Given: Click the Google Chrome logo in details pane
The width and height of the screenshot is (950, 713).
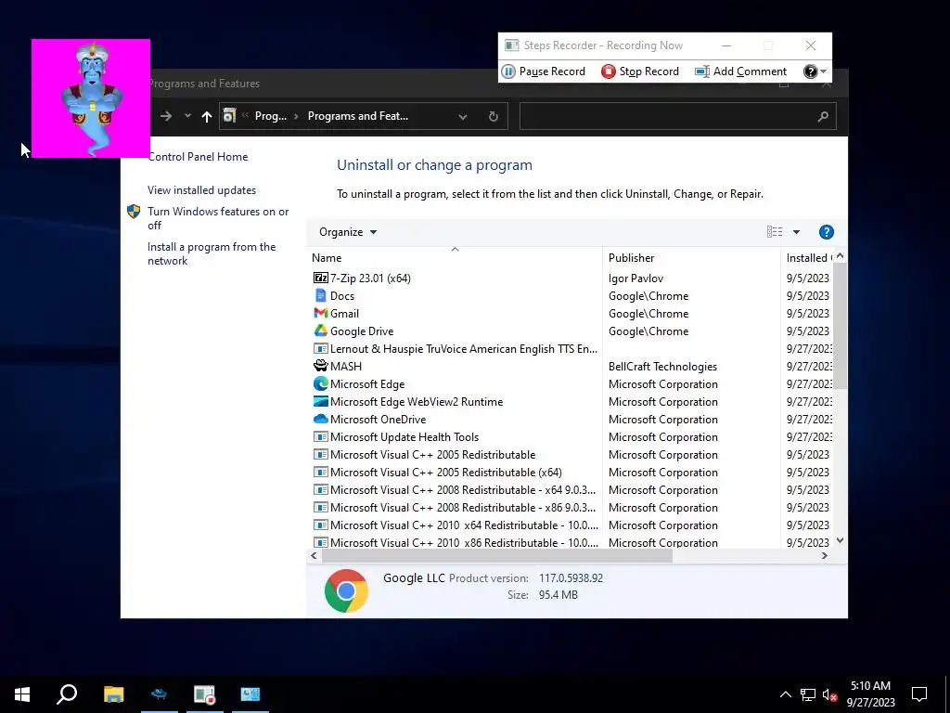Looking at the screenshot, I should (346, 590).
